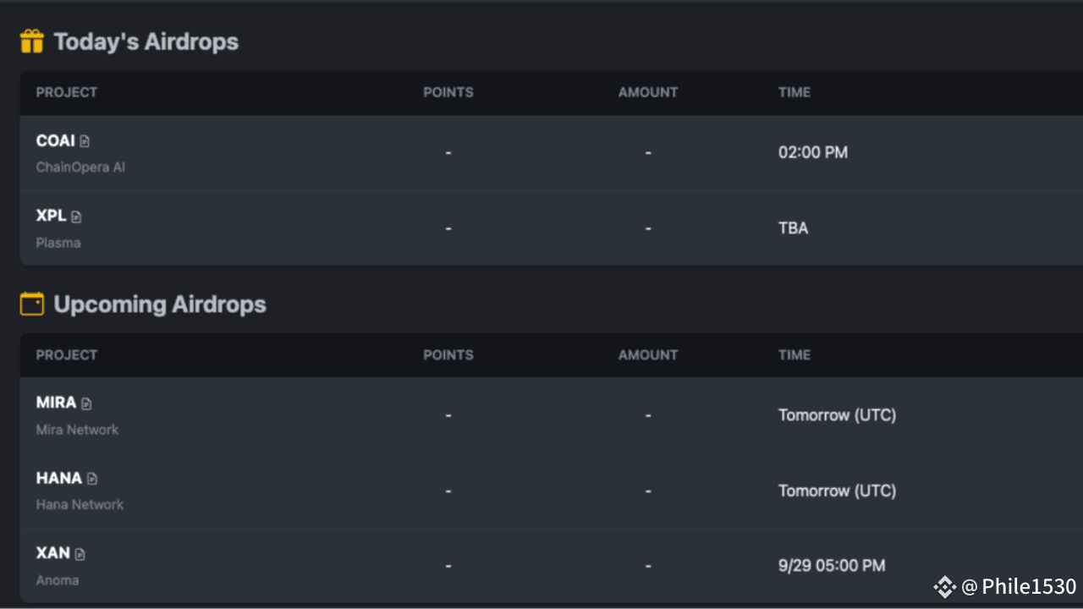Screen dimensions: 1083x609
Task: Click the 9/29 05:00 PM time for XAN
Action: click(x=832, y=565)
